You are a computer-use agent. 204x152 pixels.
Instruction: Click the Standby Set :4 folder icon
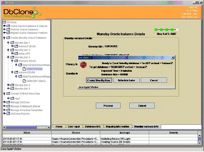[x=12, y=85]
